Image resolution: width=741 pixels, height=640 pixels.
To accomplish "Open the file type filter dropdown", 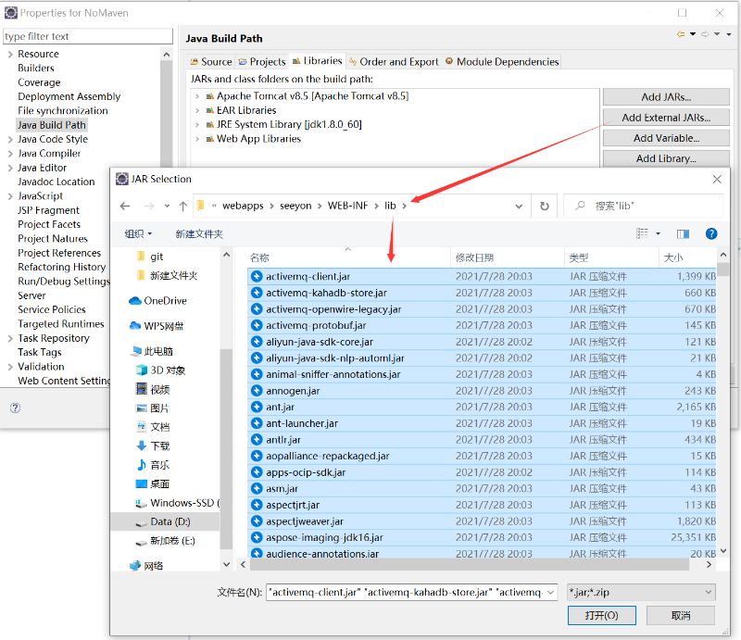I will [641, 593].
